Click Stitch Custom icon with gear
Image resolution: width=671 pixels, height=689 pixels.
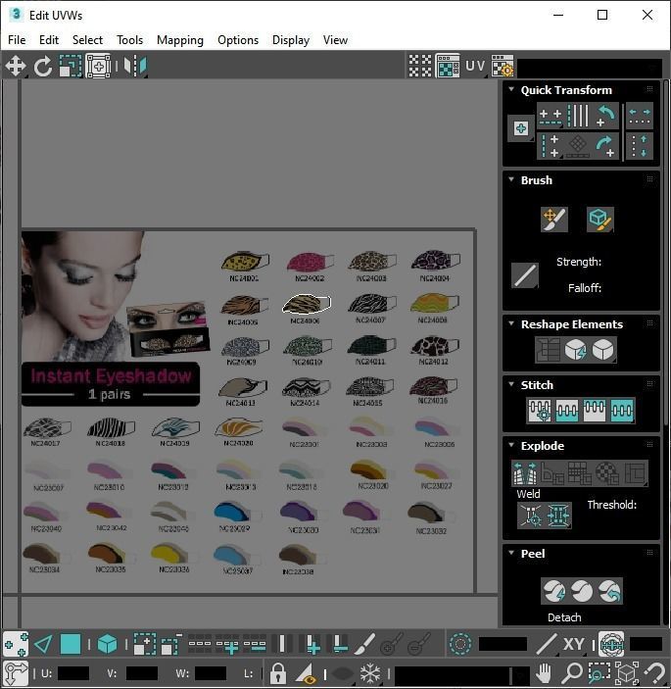(x=540, y=411)
